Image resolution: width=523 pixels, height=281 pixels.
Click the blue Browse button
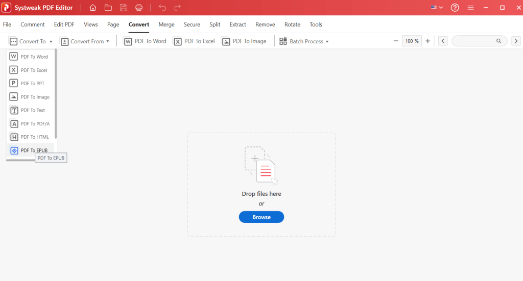pyautogui.click(x=261, y=217)
